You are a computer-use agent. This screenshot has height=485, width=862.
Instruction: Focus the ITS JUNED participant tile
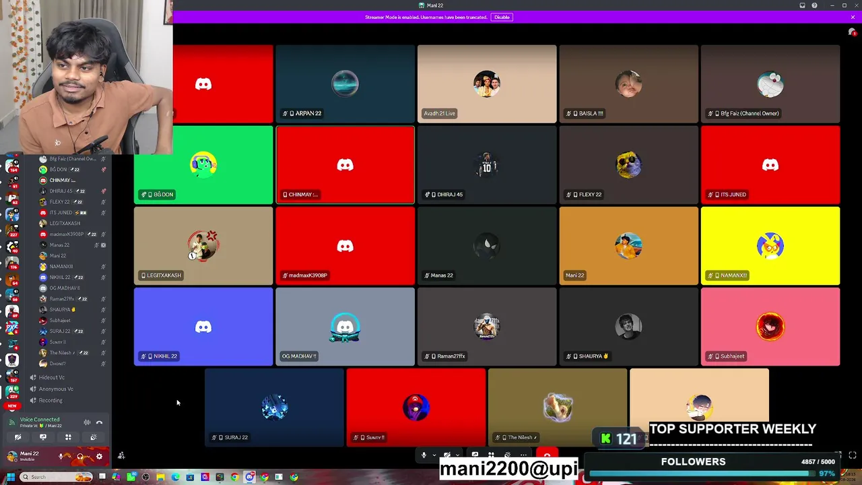770,165
